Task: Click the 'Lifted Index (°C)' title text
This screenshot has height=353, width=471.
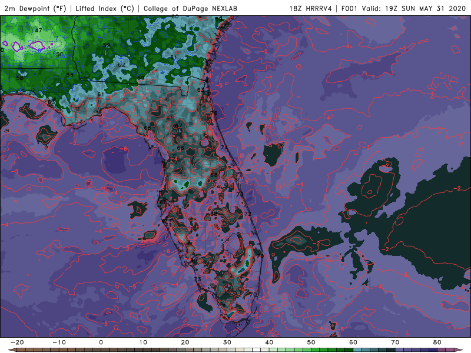Action: click(x=105, y=8)
